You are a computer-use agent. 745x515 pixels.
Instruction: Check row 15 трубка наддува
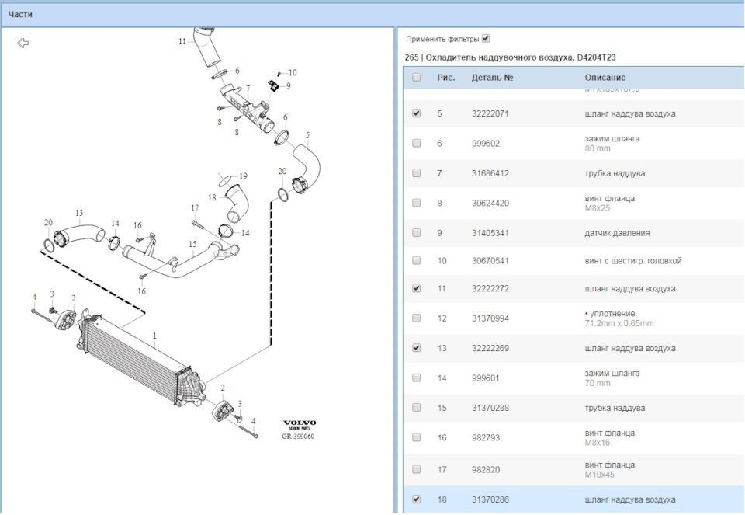416,407
